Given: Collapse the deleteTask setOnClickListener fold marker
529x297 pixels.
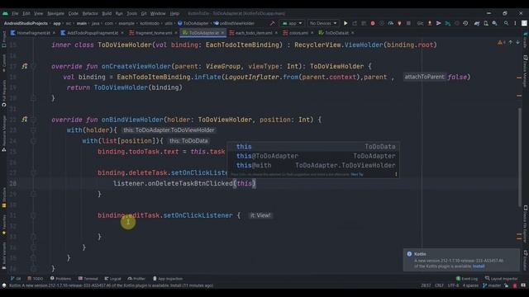Looking at the screenshot, I should 33,172.
